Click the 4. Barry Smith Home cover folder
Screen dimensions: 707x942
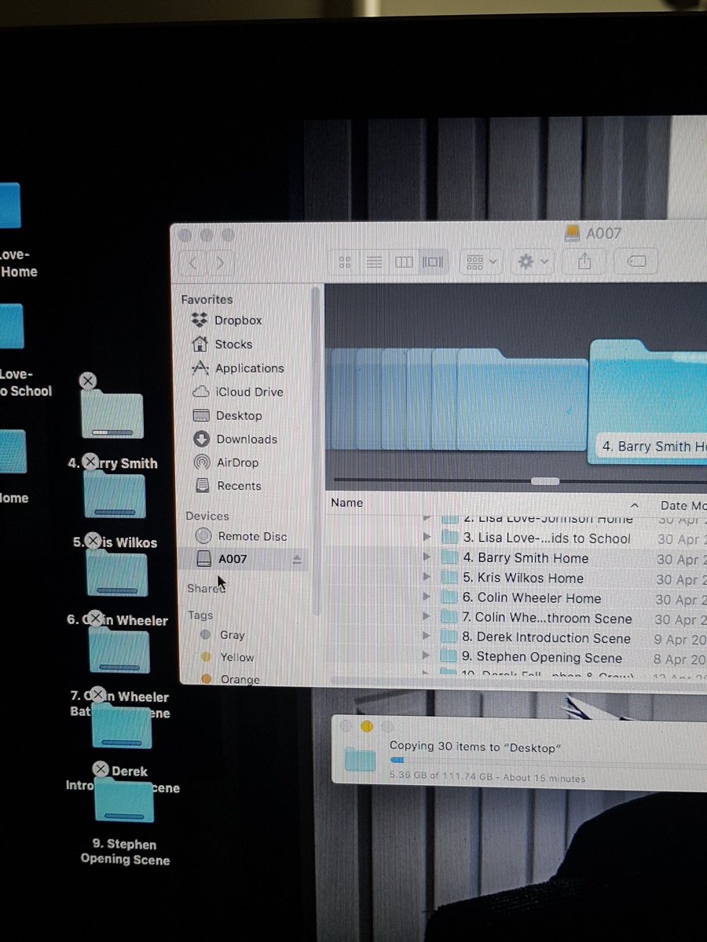click(648, 400)
